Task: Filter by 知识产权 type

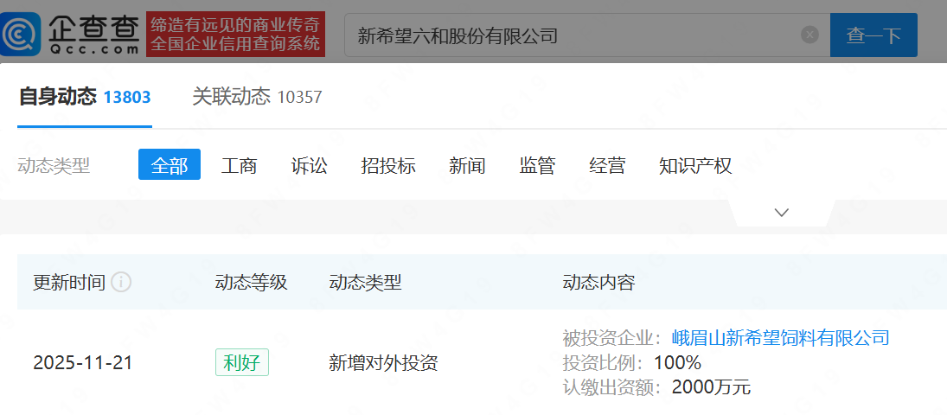Action: [x=694, y=165]
